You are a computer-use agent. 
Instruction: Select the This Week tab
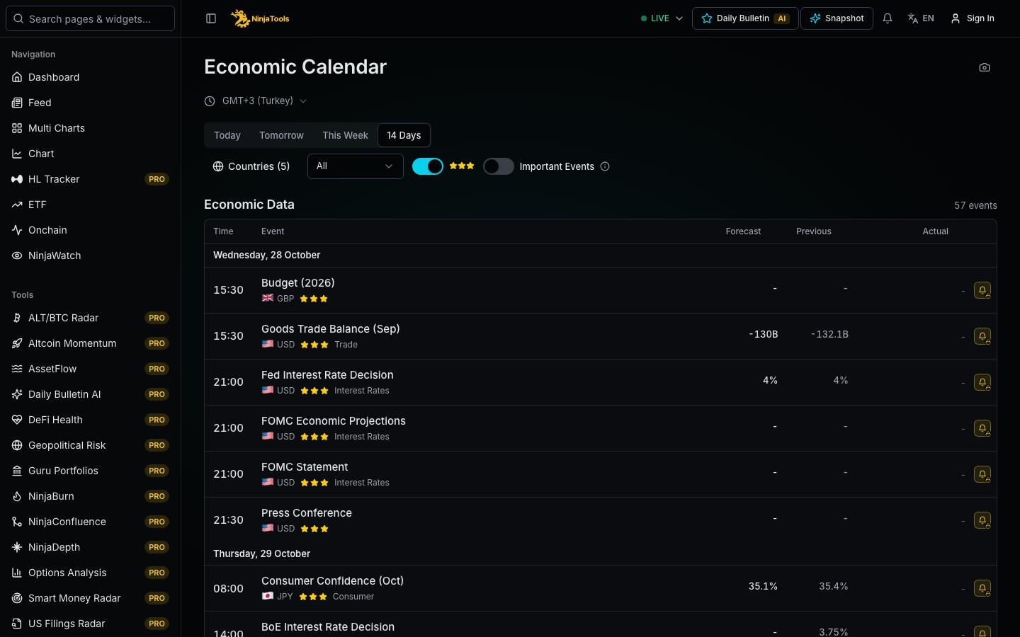(345, 135)
